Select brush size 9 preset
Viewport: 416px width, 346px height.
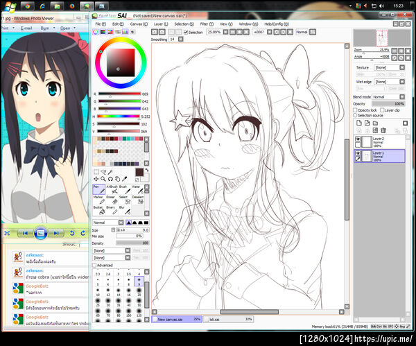click(139, 282)
